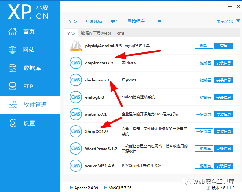
Task: Open the hamburger menu icon in title bar
Action: click(222, 6)
